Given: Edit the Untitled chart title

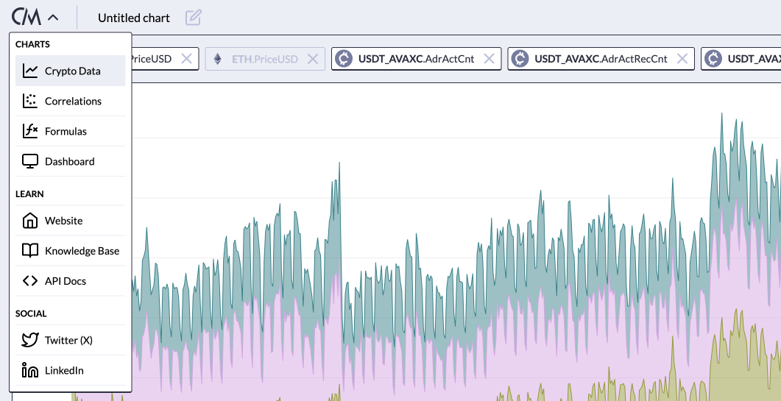Looking at the screenshot, I should [x=194, y=18].
